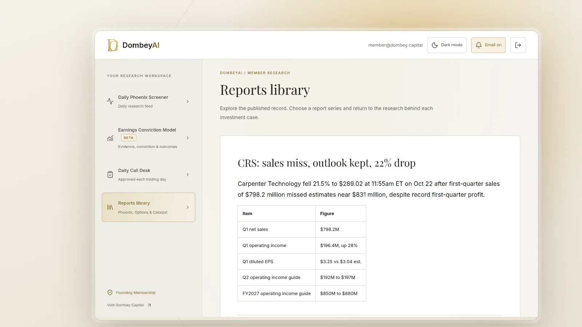Click the $798.2M figure cell
The height and width of the screenshot is (327, 582).
341,230
